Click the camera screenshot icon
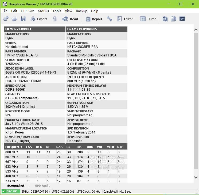 click(x=165, y=19)
